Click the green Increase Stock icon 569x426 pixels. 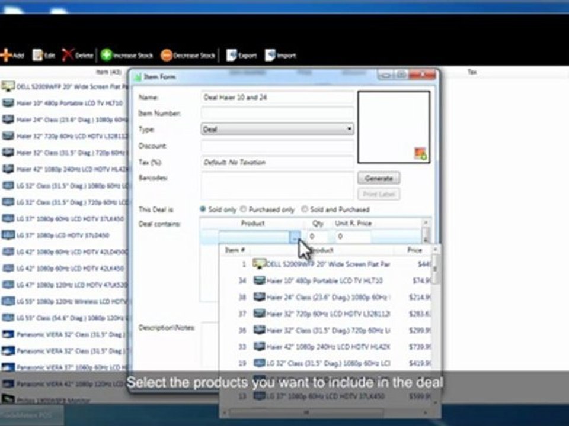106,55
